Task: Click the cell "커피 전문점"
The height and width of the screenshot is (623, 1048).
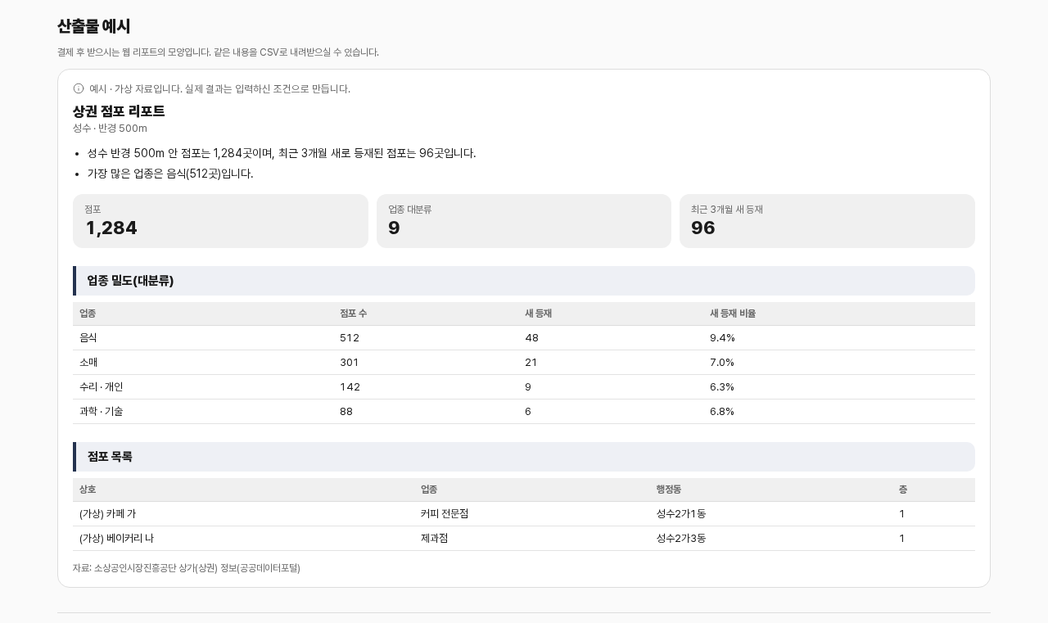Action: pyautogui.click(x=445, y=514)
